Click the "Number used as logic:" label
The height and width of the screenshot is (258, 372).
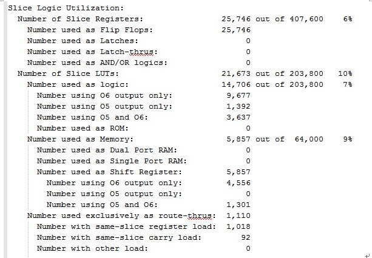[x=78, y=84]
